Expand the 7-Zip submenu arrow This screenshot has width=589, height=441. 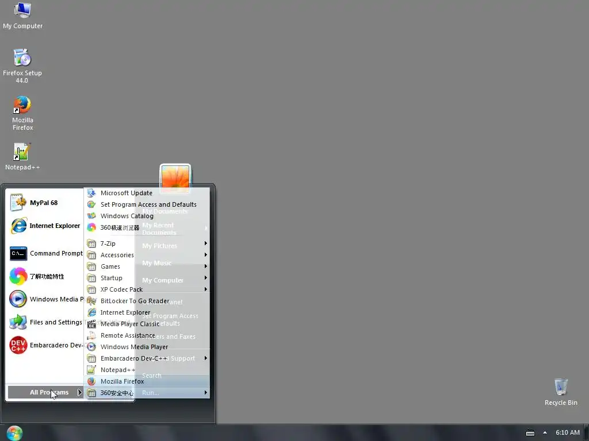click(x=205, y=243)
